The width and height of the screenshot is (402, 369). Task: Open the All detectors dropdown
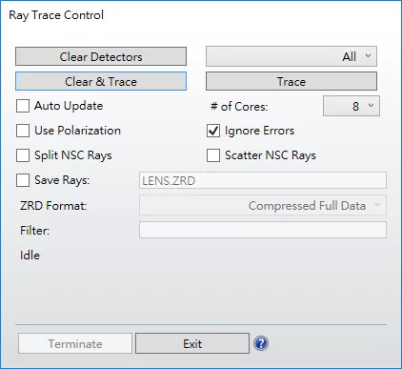291,56
